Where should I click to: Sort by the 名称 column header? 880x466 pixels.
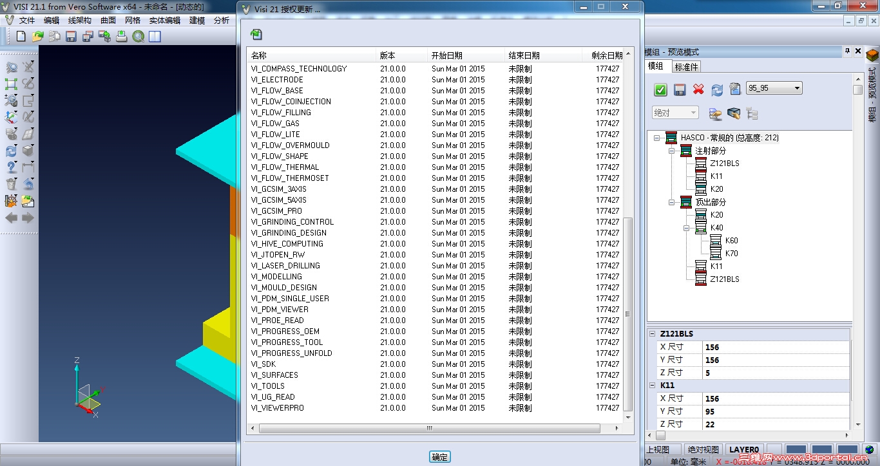(312, 55)
